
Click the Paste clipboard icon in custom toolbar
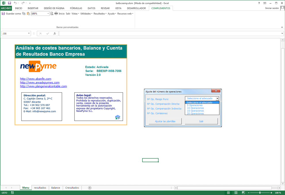[x=28, y=14]
